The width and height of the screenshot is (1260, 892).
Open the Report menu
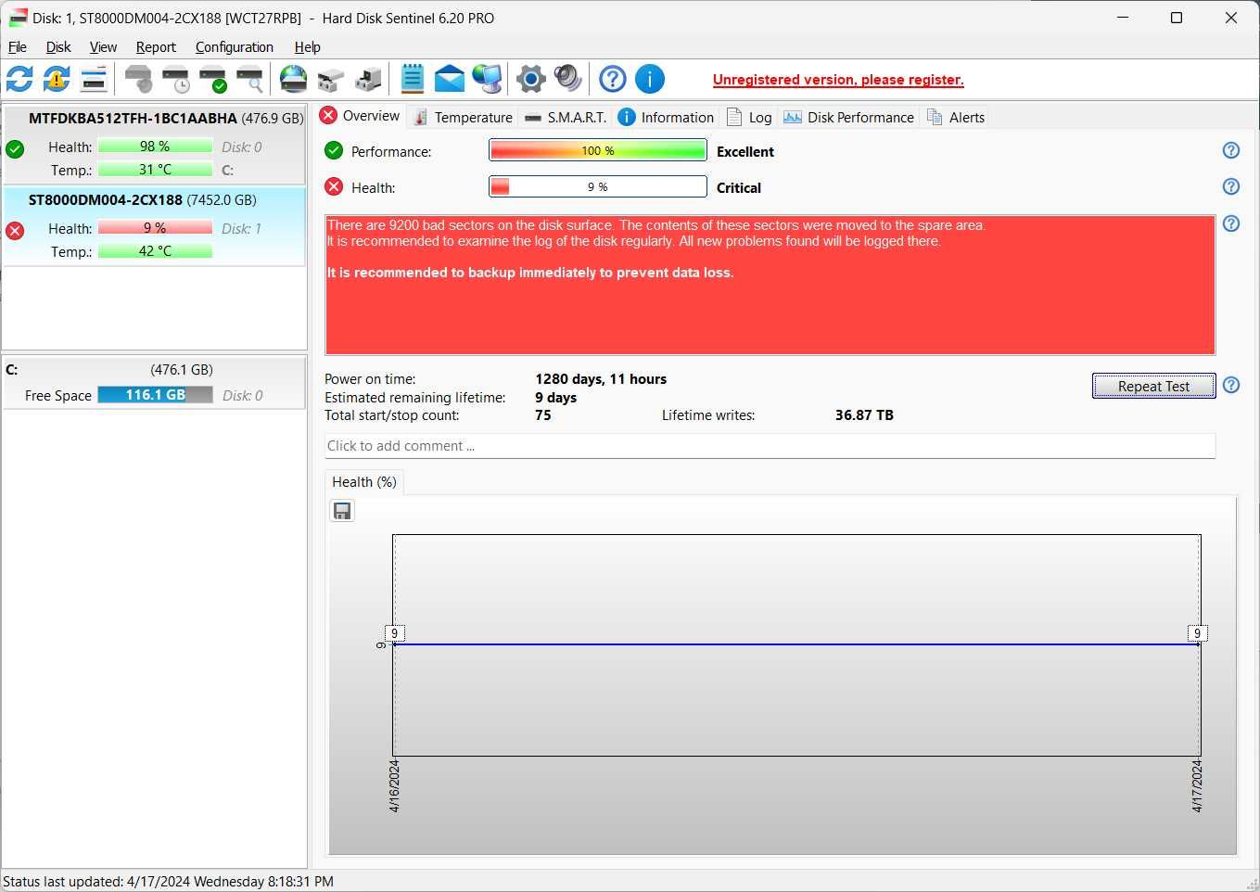[156, 47]
